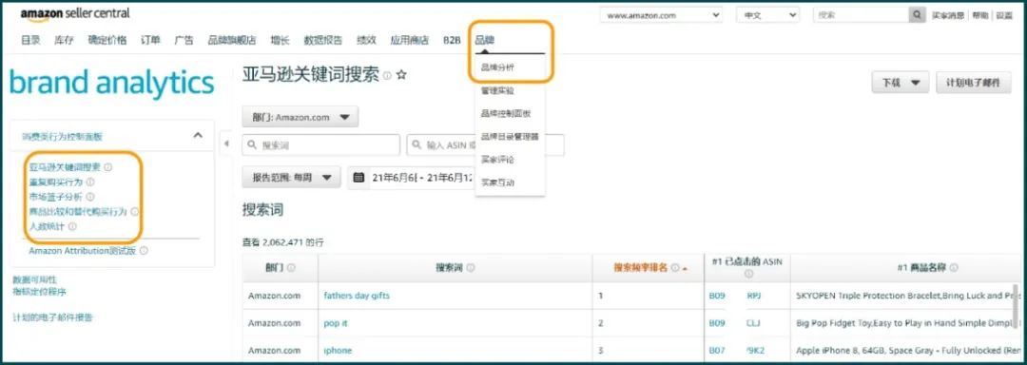Open 人数统计 report link
Image resolution: width=1027 pixels, height=365 pixels.
click(x=47, y=226)
